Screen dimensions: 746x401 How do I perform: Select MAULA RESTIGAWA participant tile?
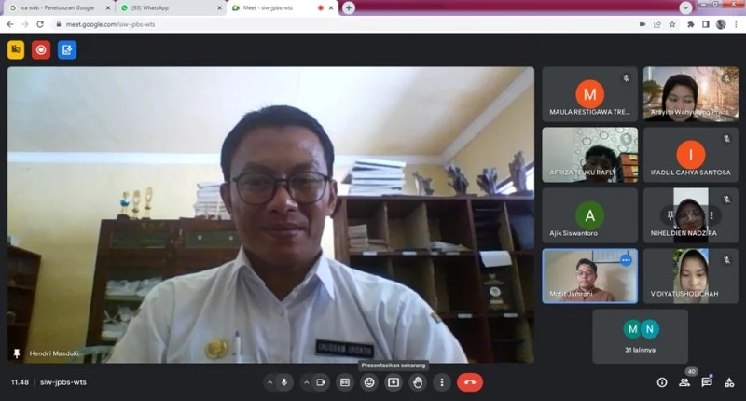[589, 94]
